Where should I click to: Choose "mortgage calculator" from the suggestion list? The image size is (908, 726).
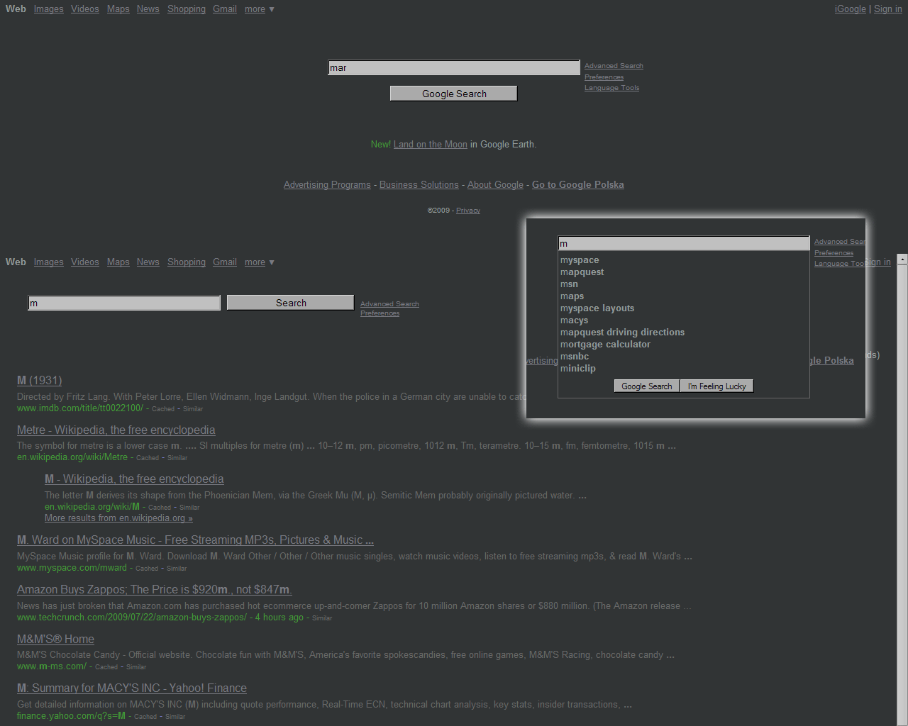pyautogui.click(x=605, y=344)
